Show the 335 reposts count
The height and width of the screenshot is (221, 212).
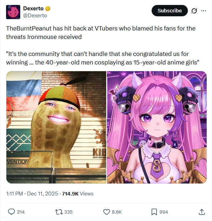(x=69, y=212)
